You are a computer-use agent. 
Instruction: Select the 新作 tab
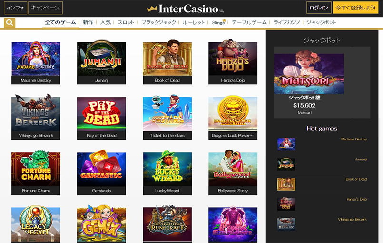click(88, 22)
